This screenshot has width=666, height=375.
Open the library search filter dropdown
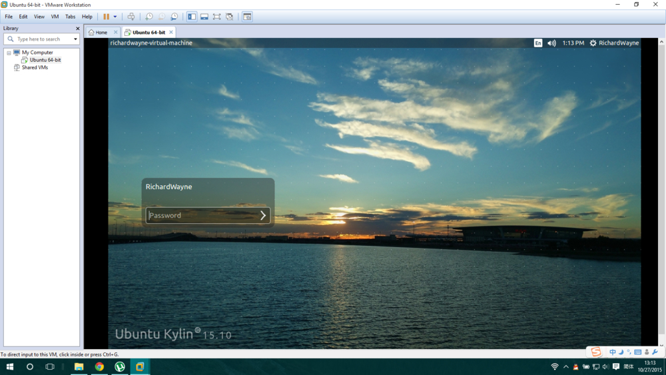point(75,39)
